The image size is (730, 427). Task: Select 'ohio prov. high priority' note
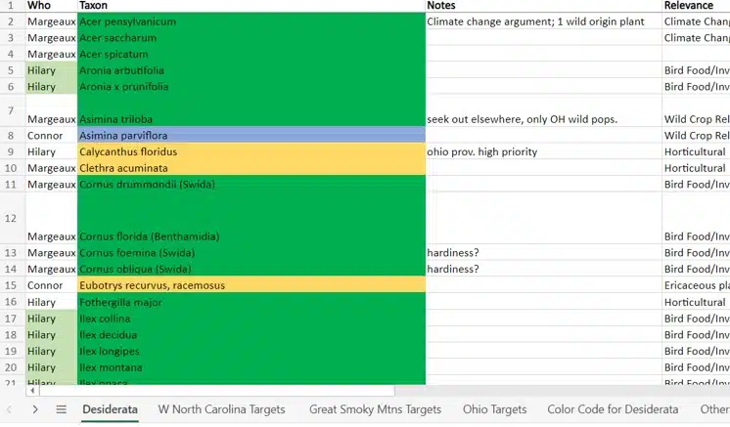click(x=544, y=151)
